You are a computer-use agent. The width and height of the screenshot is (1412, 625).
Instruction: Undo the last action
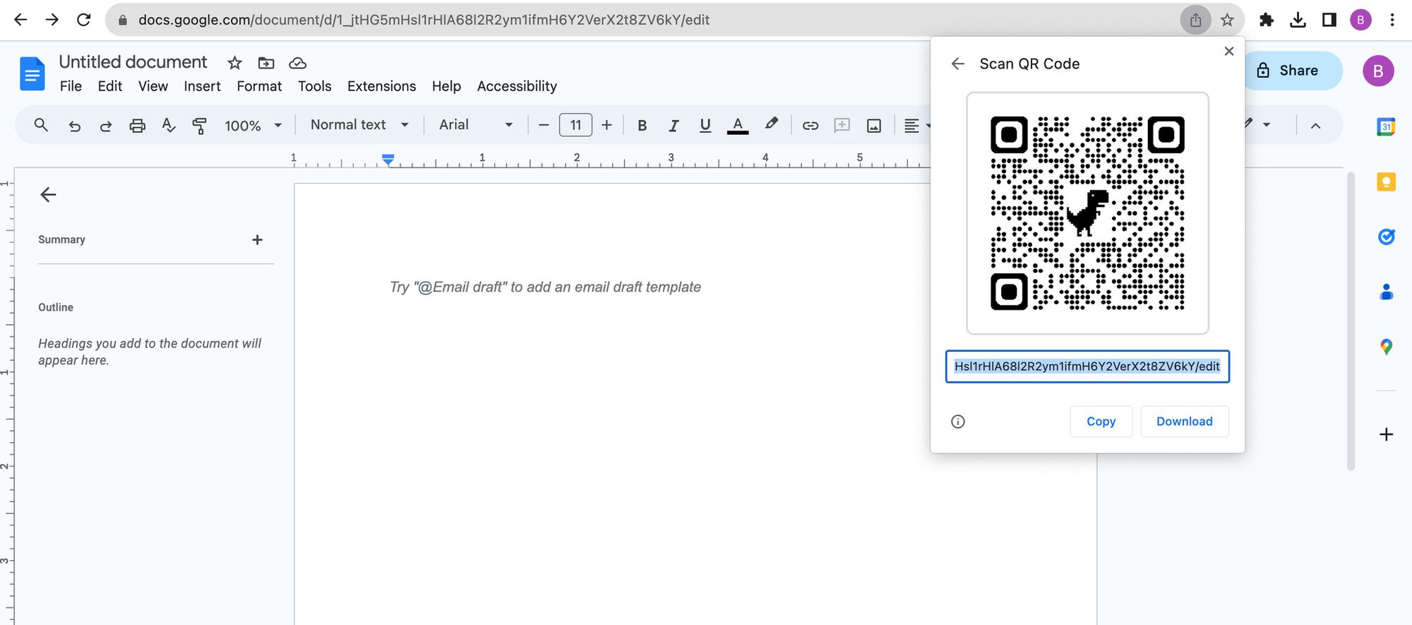pyautogui.click(x=74, y=126)
